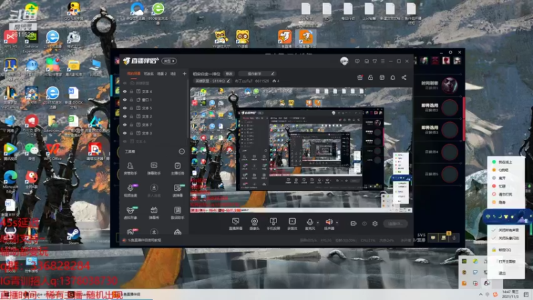The width and height of the screenshot is (533, 300).
Task: Click the QQ penguin tray icon
Action: 486,283
